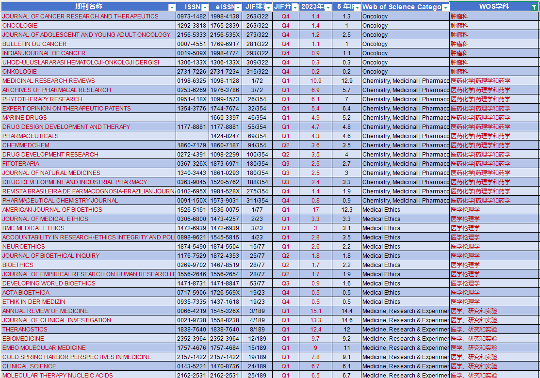540x378 pixels.
Task: Click eISSN cell 1424-8247
Action: click(x=225, y=136)
